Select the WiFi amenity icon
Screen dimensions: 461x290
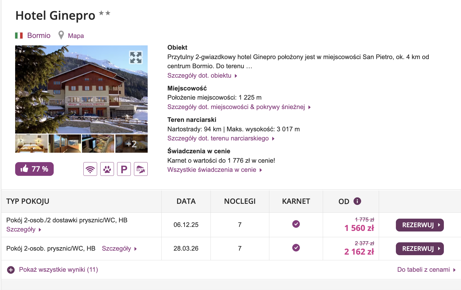(90, 169)
